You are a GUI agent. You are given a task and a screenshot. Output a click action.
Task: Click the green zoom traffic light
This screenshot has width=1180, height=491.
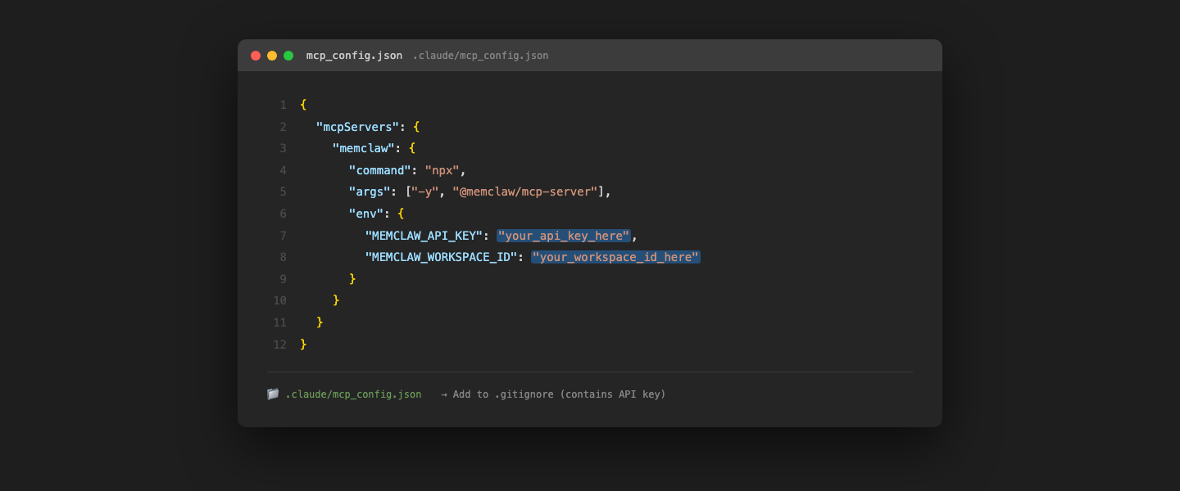288,55
